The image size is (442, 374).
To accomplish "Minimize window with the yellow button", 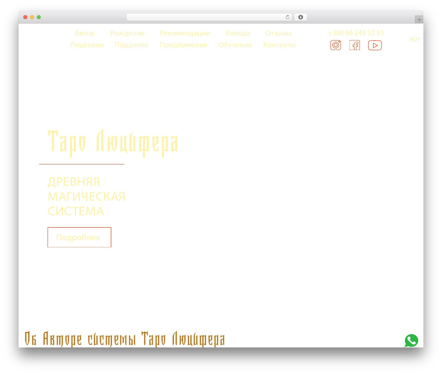I will click(x=32, y=17).
